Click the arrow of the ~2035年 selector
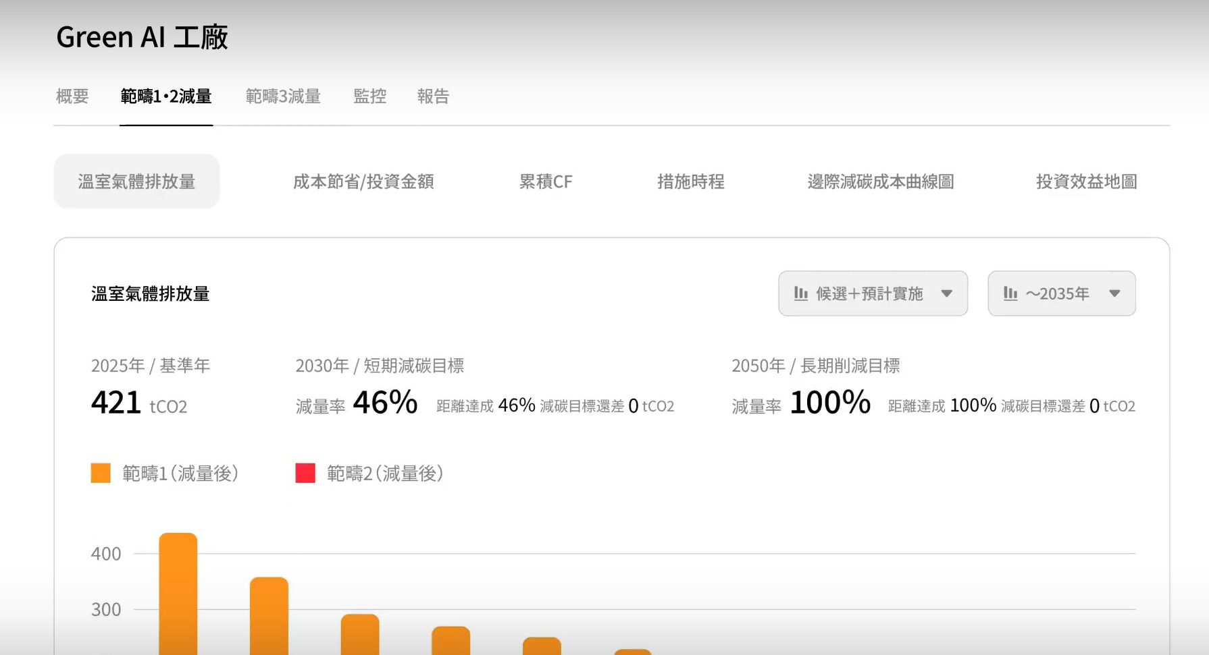Image resolution: width=1209 pixels, height=655 pixels. coord(1115,293)
